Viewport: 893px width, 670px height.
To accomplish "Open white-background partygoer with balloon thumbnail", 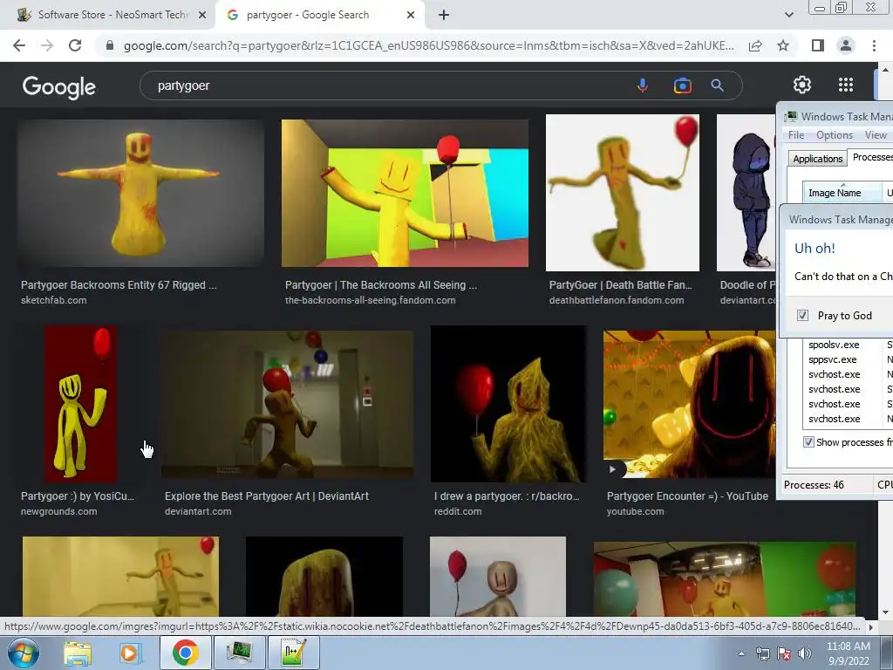I will tap(623, 193).
